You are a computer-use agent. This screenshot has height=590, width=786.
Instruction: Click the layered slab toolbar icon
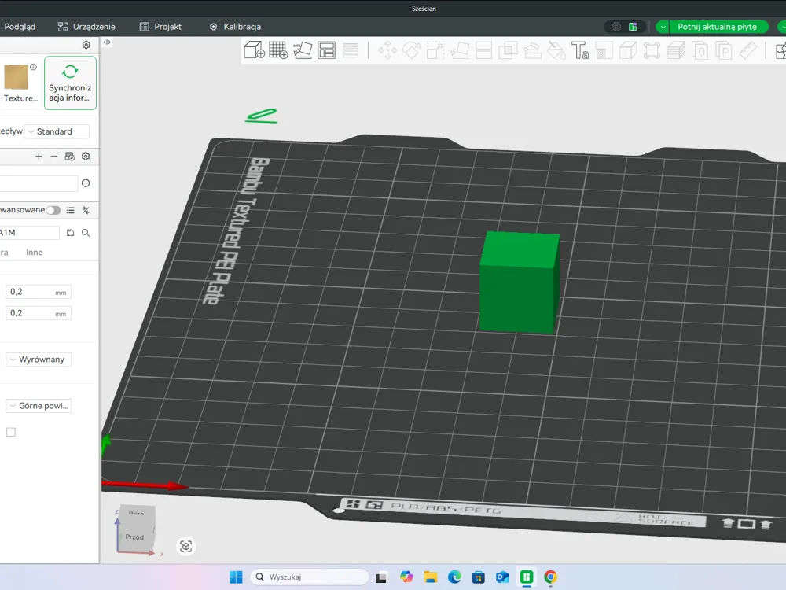click(x=676, y=50)
